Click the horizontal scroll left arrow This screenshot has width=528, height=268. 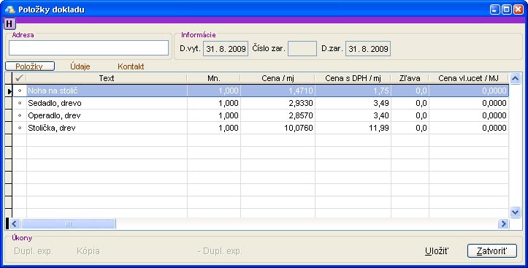tap(15, 223)
